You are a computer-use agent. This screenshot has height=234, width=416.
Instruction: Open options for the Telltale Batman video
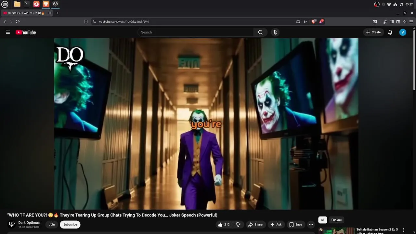[404, 230]
